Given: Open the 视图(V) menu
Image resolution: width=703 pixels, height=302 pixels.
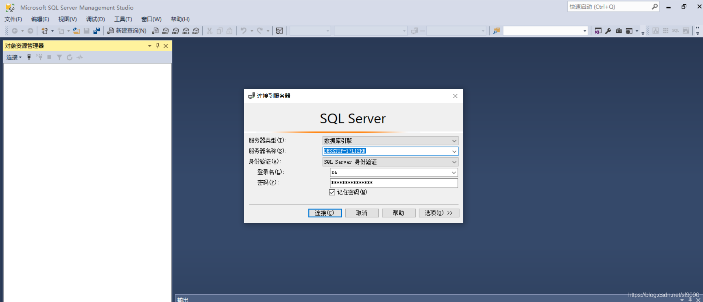Looking at the screenshot, I should 67,19.
